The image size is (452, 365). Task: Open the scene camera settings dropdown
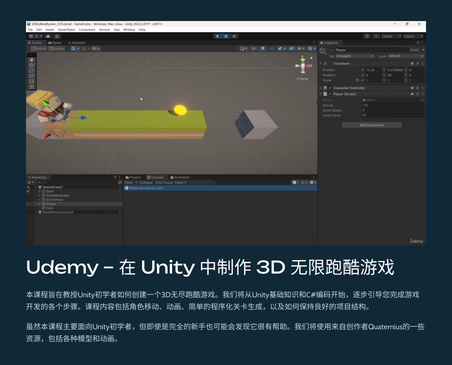pos(301,48)
